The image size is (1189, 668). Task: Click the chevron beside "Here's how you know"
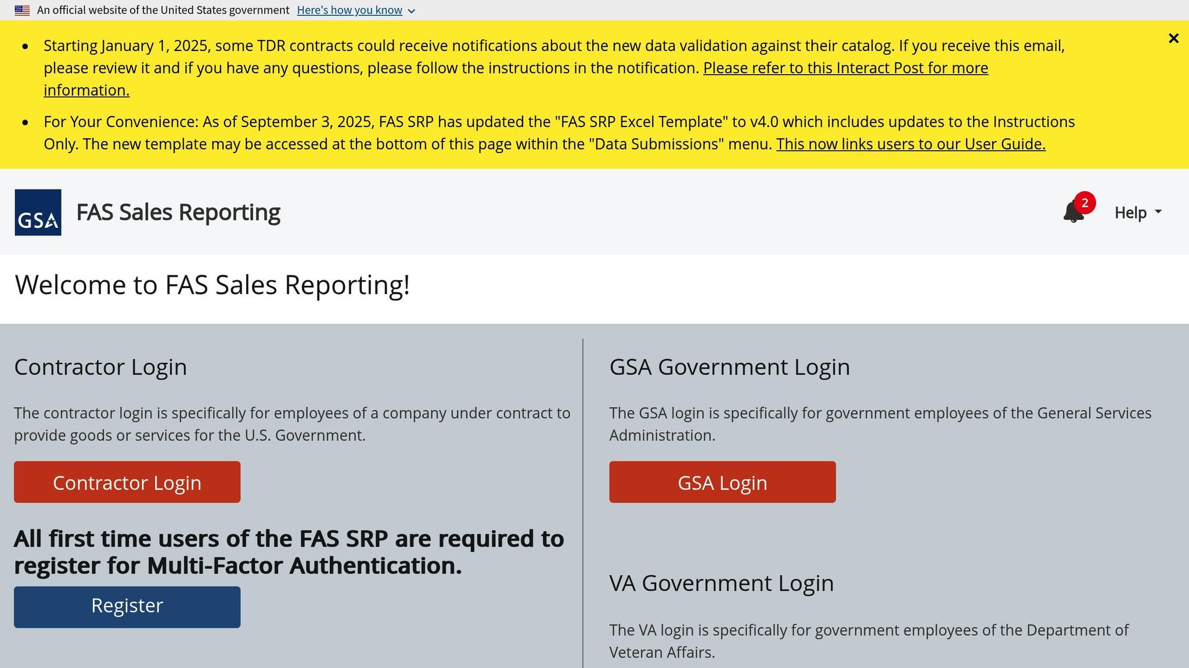point(412,11)
